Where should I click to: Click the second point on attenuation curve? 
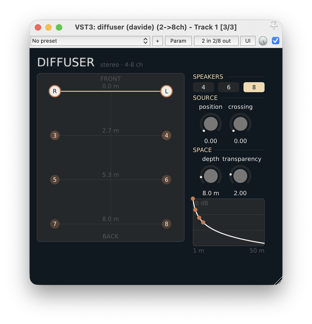point(195,210)
